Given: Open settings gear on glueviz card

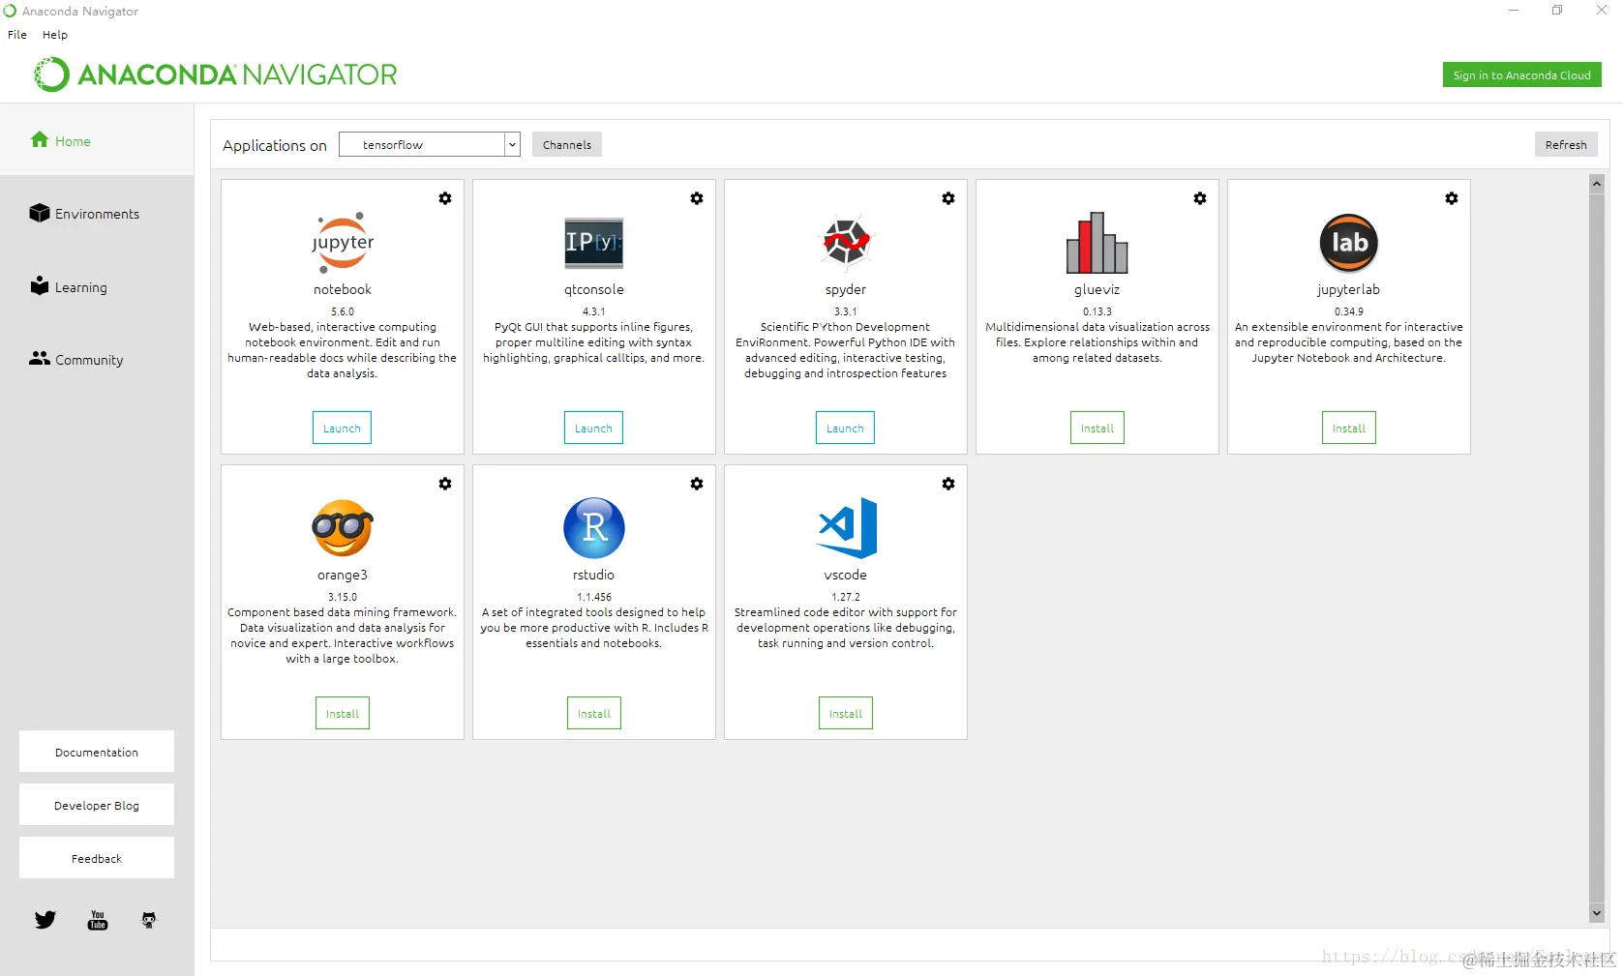Looking at the screenshot, I should [1200, 198].
